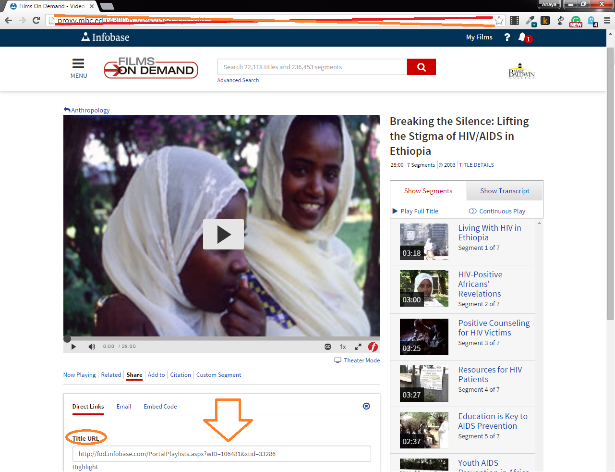Close the Share panel with X icon

click(x=366, y=406)
